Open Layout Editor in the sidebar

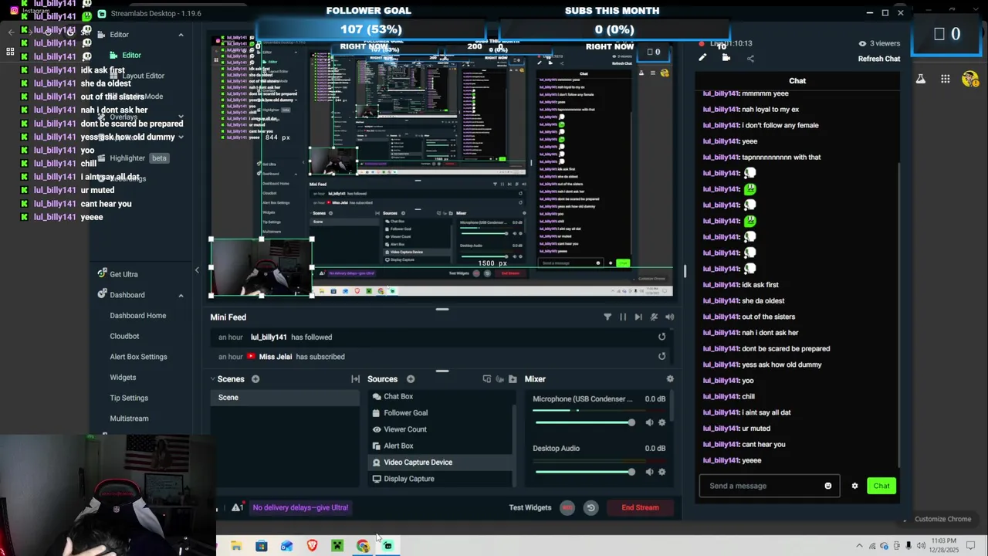click(143, 76)
